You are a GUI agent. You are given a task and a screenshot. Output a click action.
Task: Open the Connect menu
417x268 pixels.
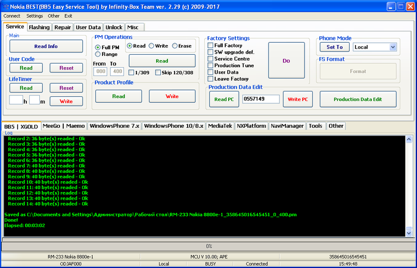pos(11,16)
